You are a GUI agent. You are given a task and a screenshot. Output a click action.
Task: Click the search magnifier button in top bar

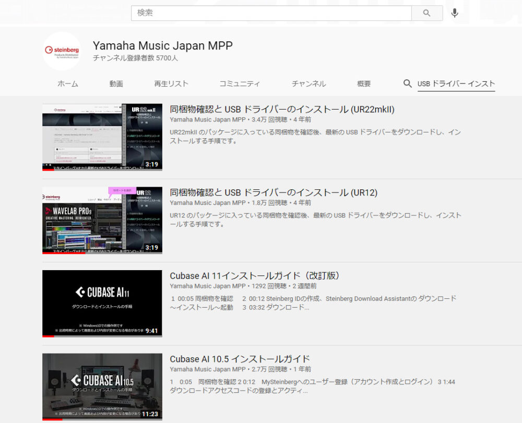[427, 13]
